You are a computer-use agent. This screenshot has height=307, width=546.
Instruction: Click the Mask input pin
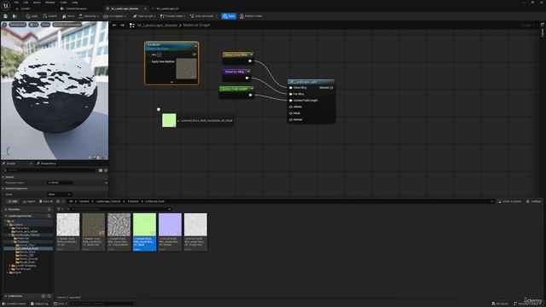[x=291, y=113]
